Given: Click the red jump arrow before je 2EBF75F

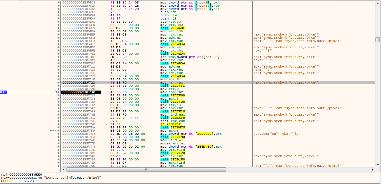Looking at the screenshot, I should tap(107, 124).
